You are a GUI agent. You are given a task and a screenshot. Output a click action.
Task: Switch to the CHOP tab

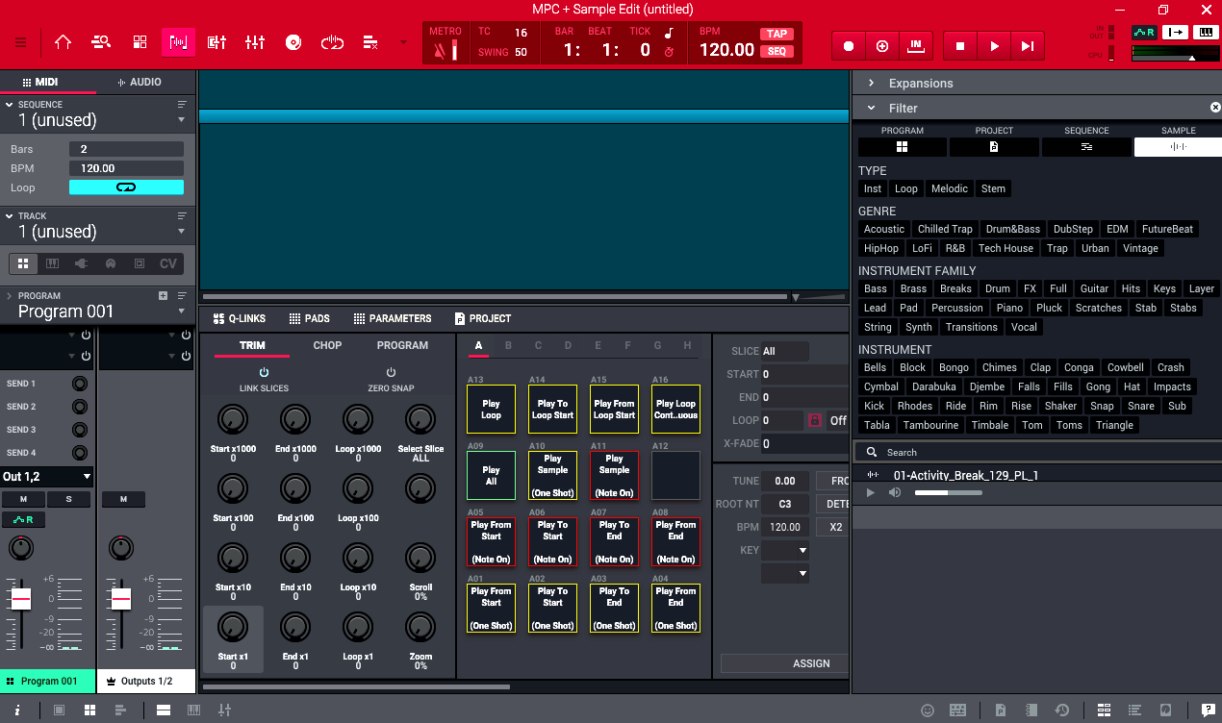[x=326, y=345]
